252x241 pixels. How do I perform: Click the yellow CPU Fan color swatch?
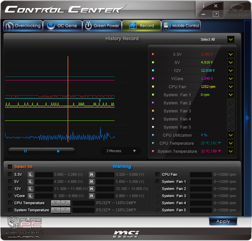[x=153, y=87]
